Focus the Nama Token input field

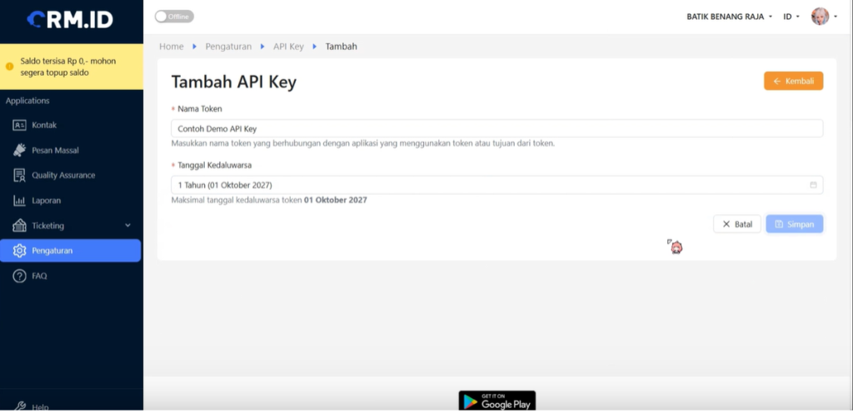496,129
